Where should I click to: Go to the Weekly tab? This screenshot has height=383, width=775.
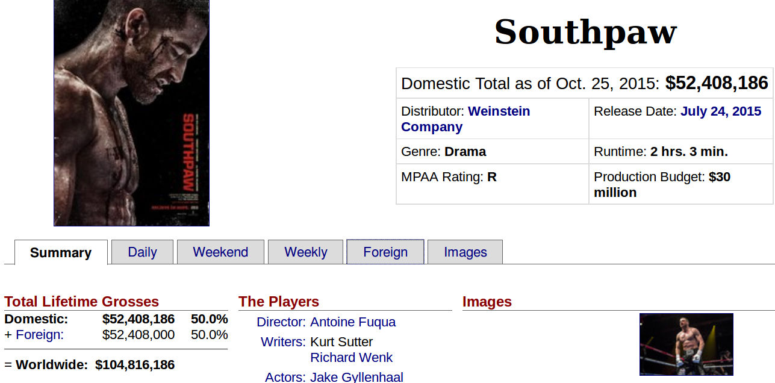tap(305, 252)
